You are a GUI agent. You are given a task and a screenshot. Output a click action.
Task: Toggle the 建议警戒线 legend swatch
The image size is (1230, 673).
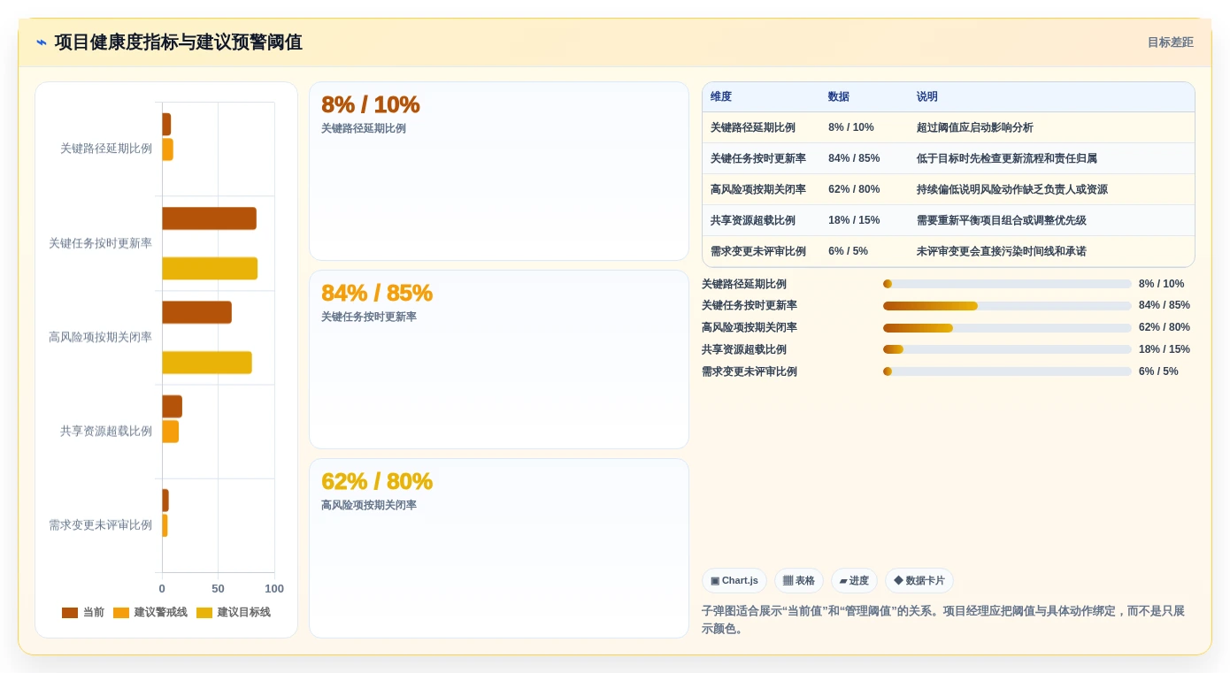click(121, 613)
